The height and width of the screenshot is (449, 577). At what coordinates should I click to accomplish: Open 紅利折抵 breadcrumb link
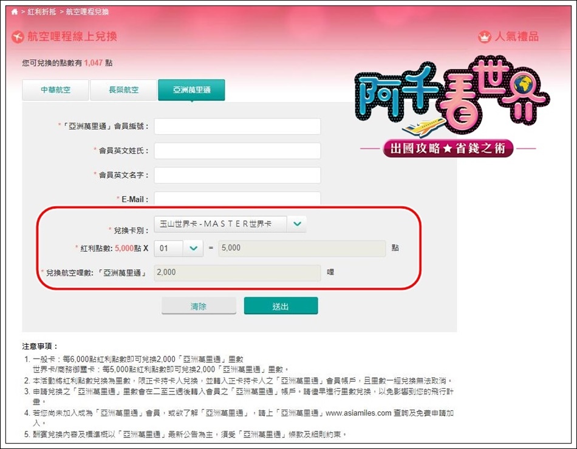[x=42, y=12]
